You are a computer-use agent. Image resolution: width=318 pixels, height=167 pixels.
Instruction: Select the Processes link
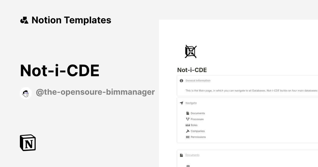click(x=197, y=119)
